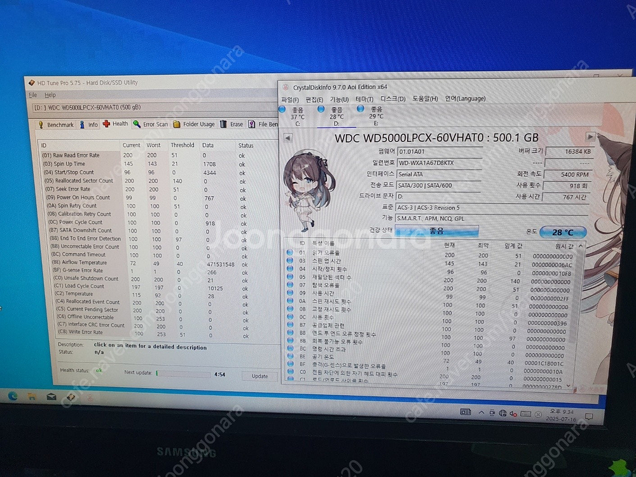Click the 일련번호 serial number field

click(x=439, y=163)
